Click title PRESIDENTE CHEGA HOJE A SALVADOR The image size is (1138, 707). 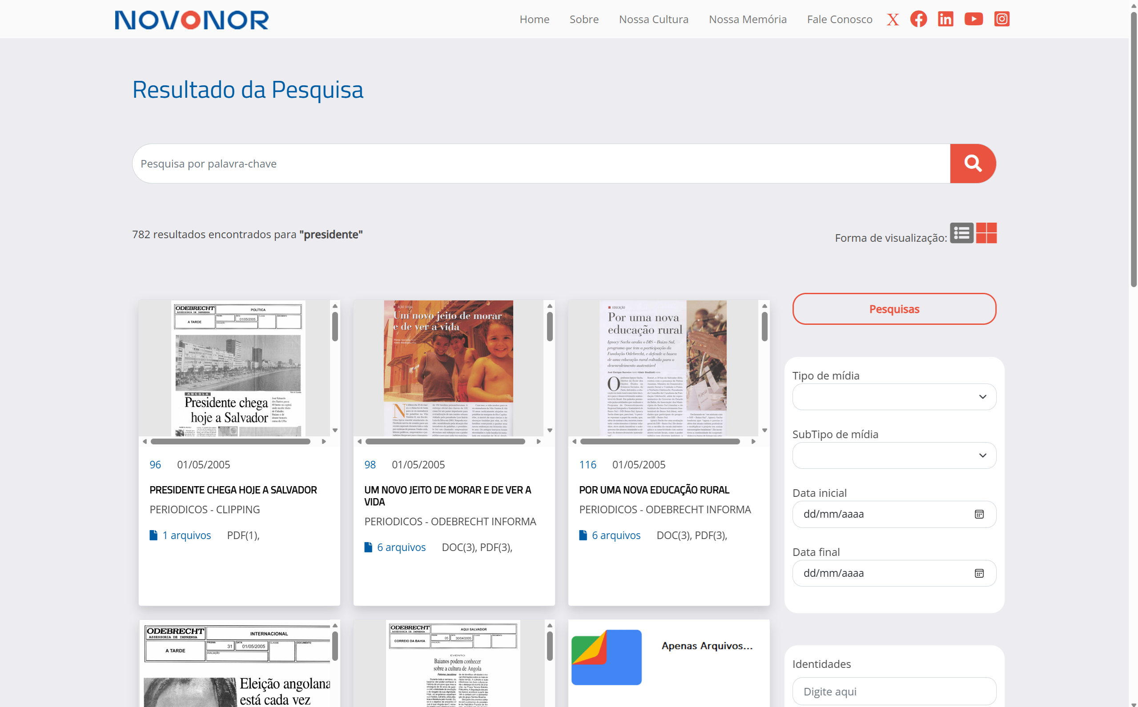click(x=233, y=490)
